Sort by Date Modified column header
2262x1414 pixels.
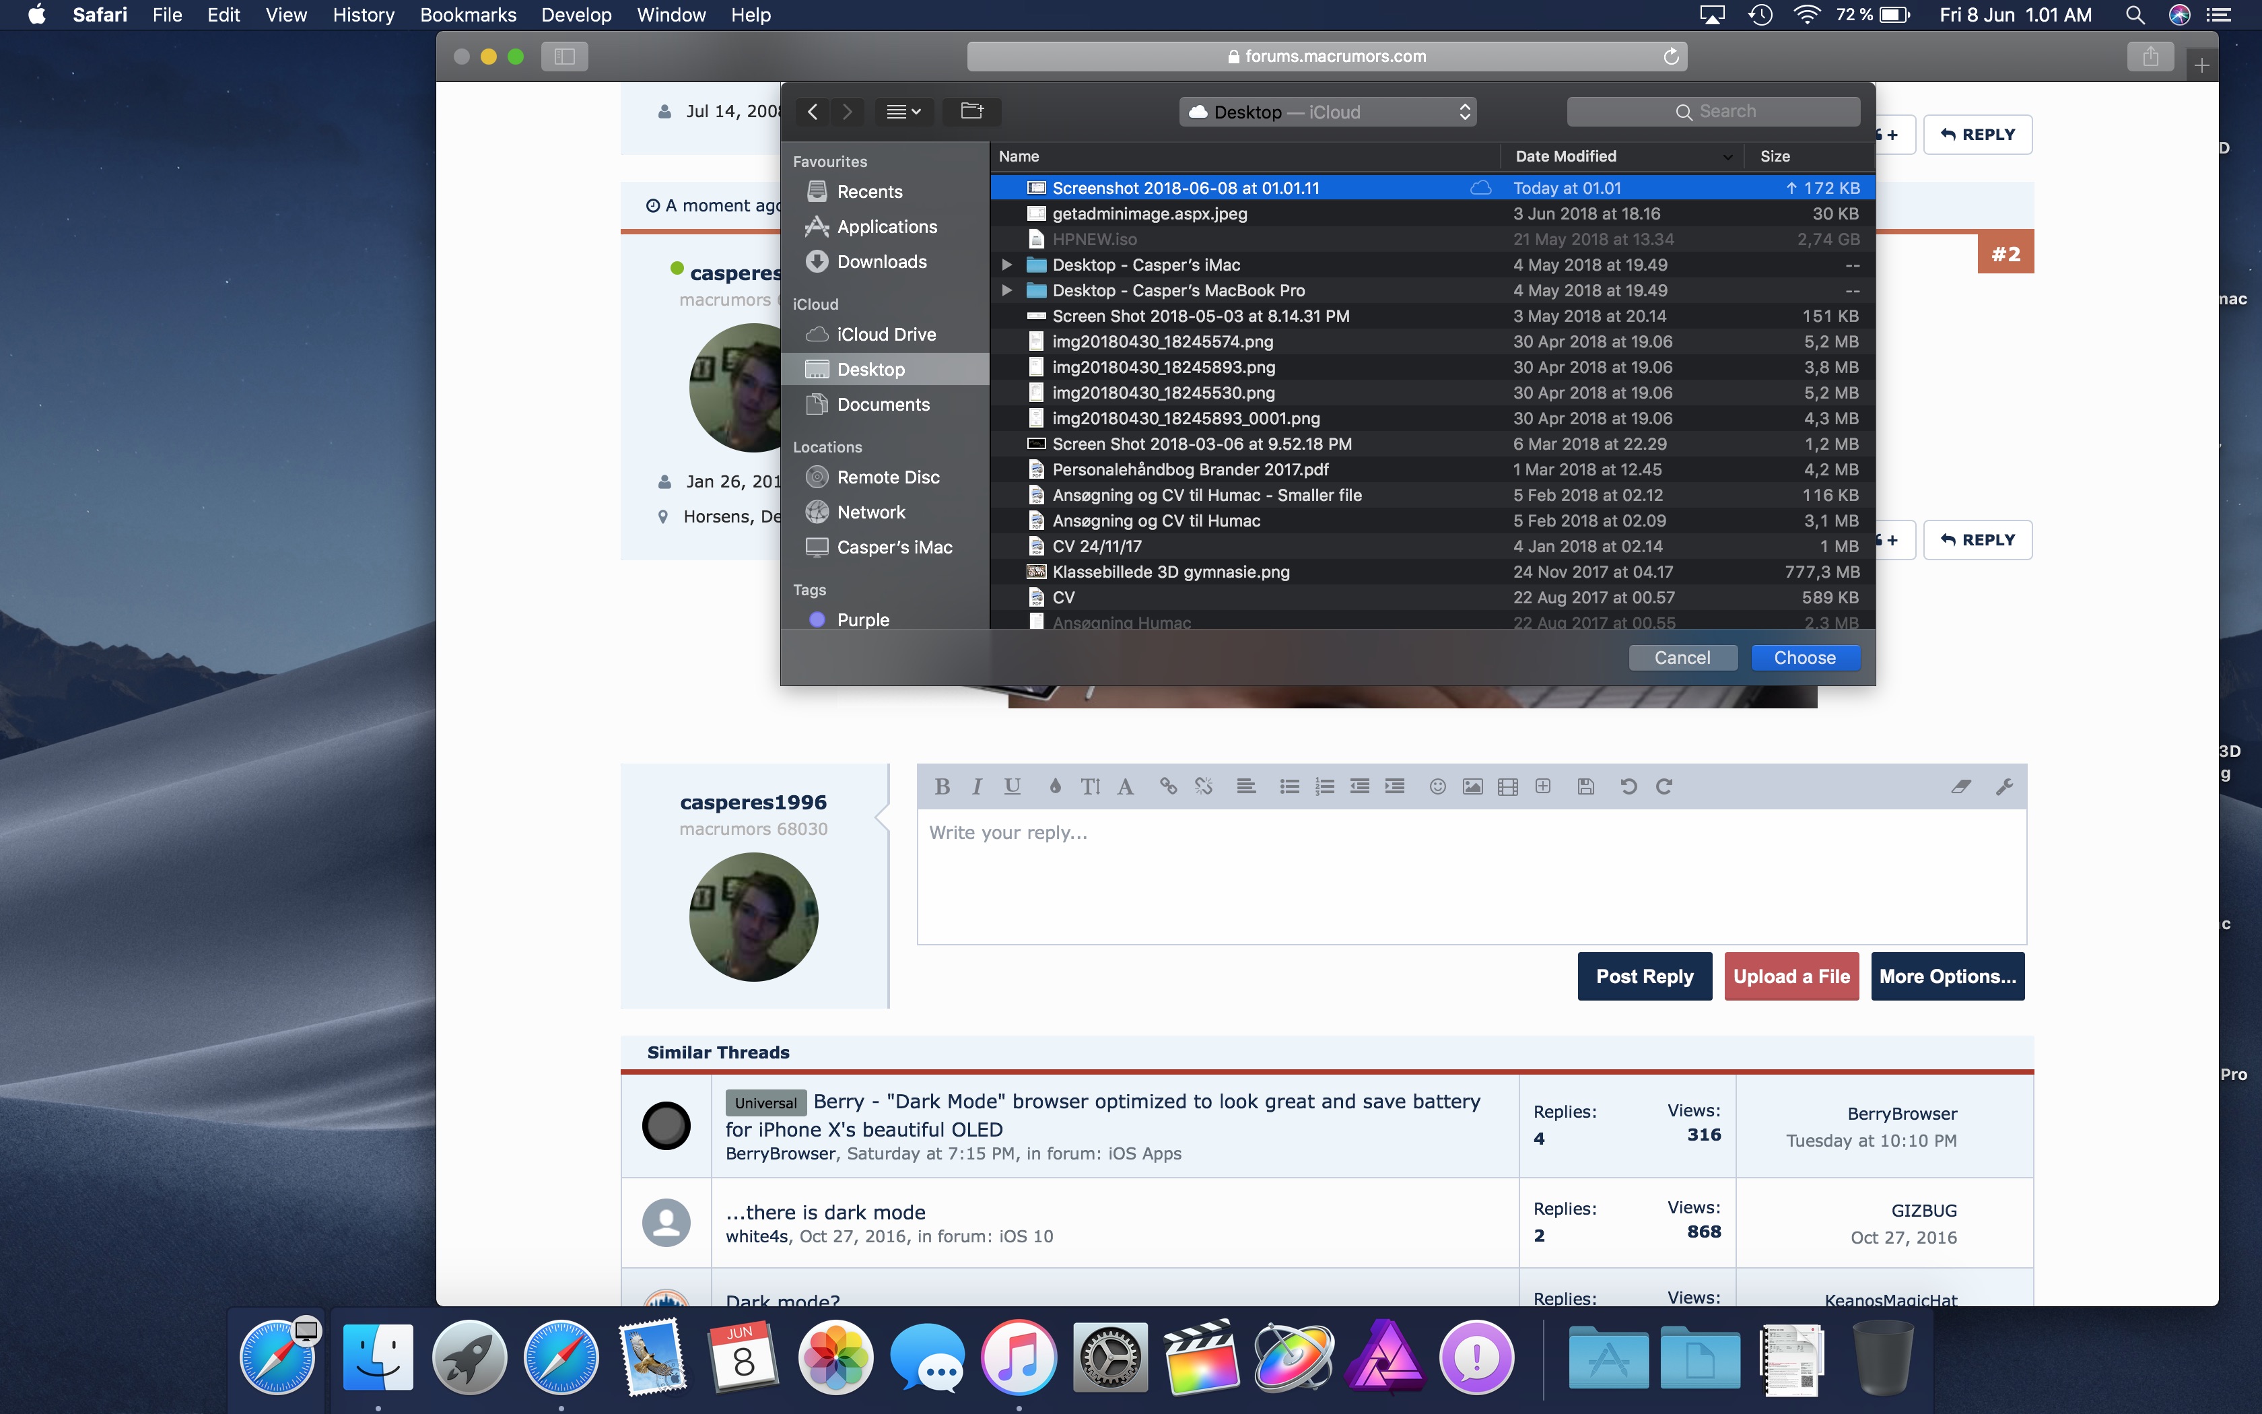[1622, 156]
